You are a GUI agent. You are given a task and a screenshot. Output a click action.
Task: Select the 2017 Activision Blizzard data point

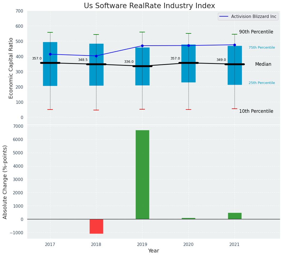[x=50, y=54]
